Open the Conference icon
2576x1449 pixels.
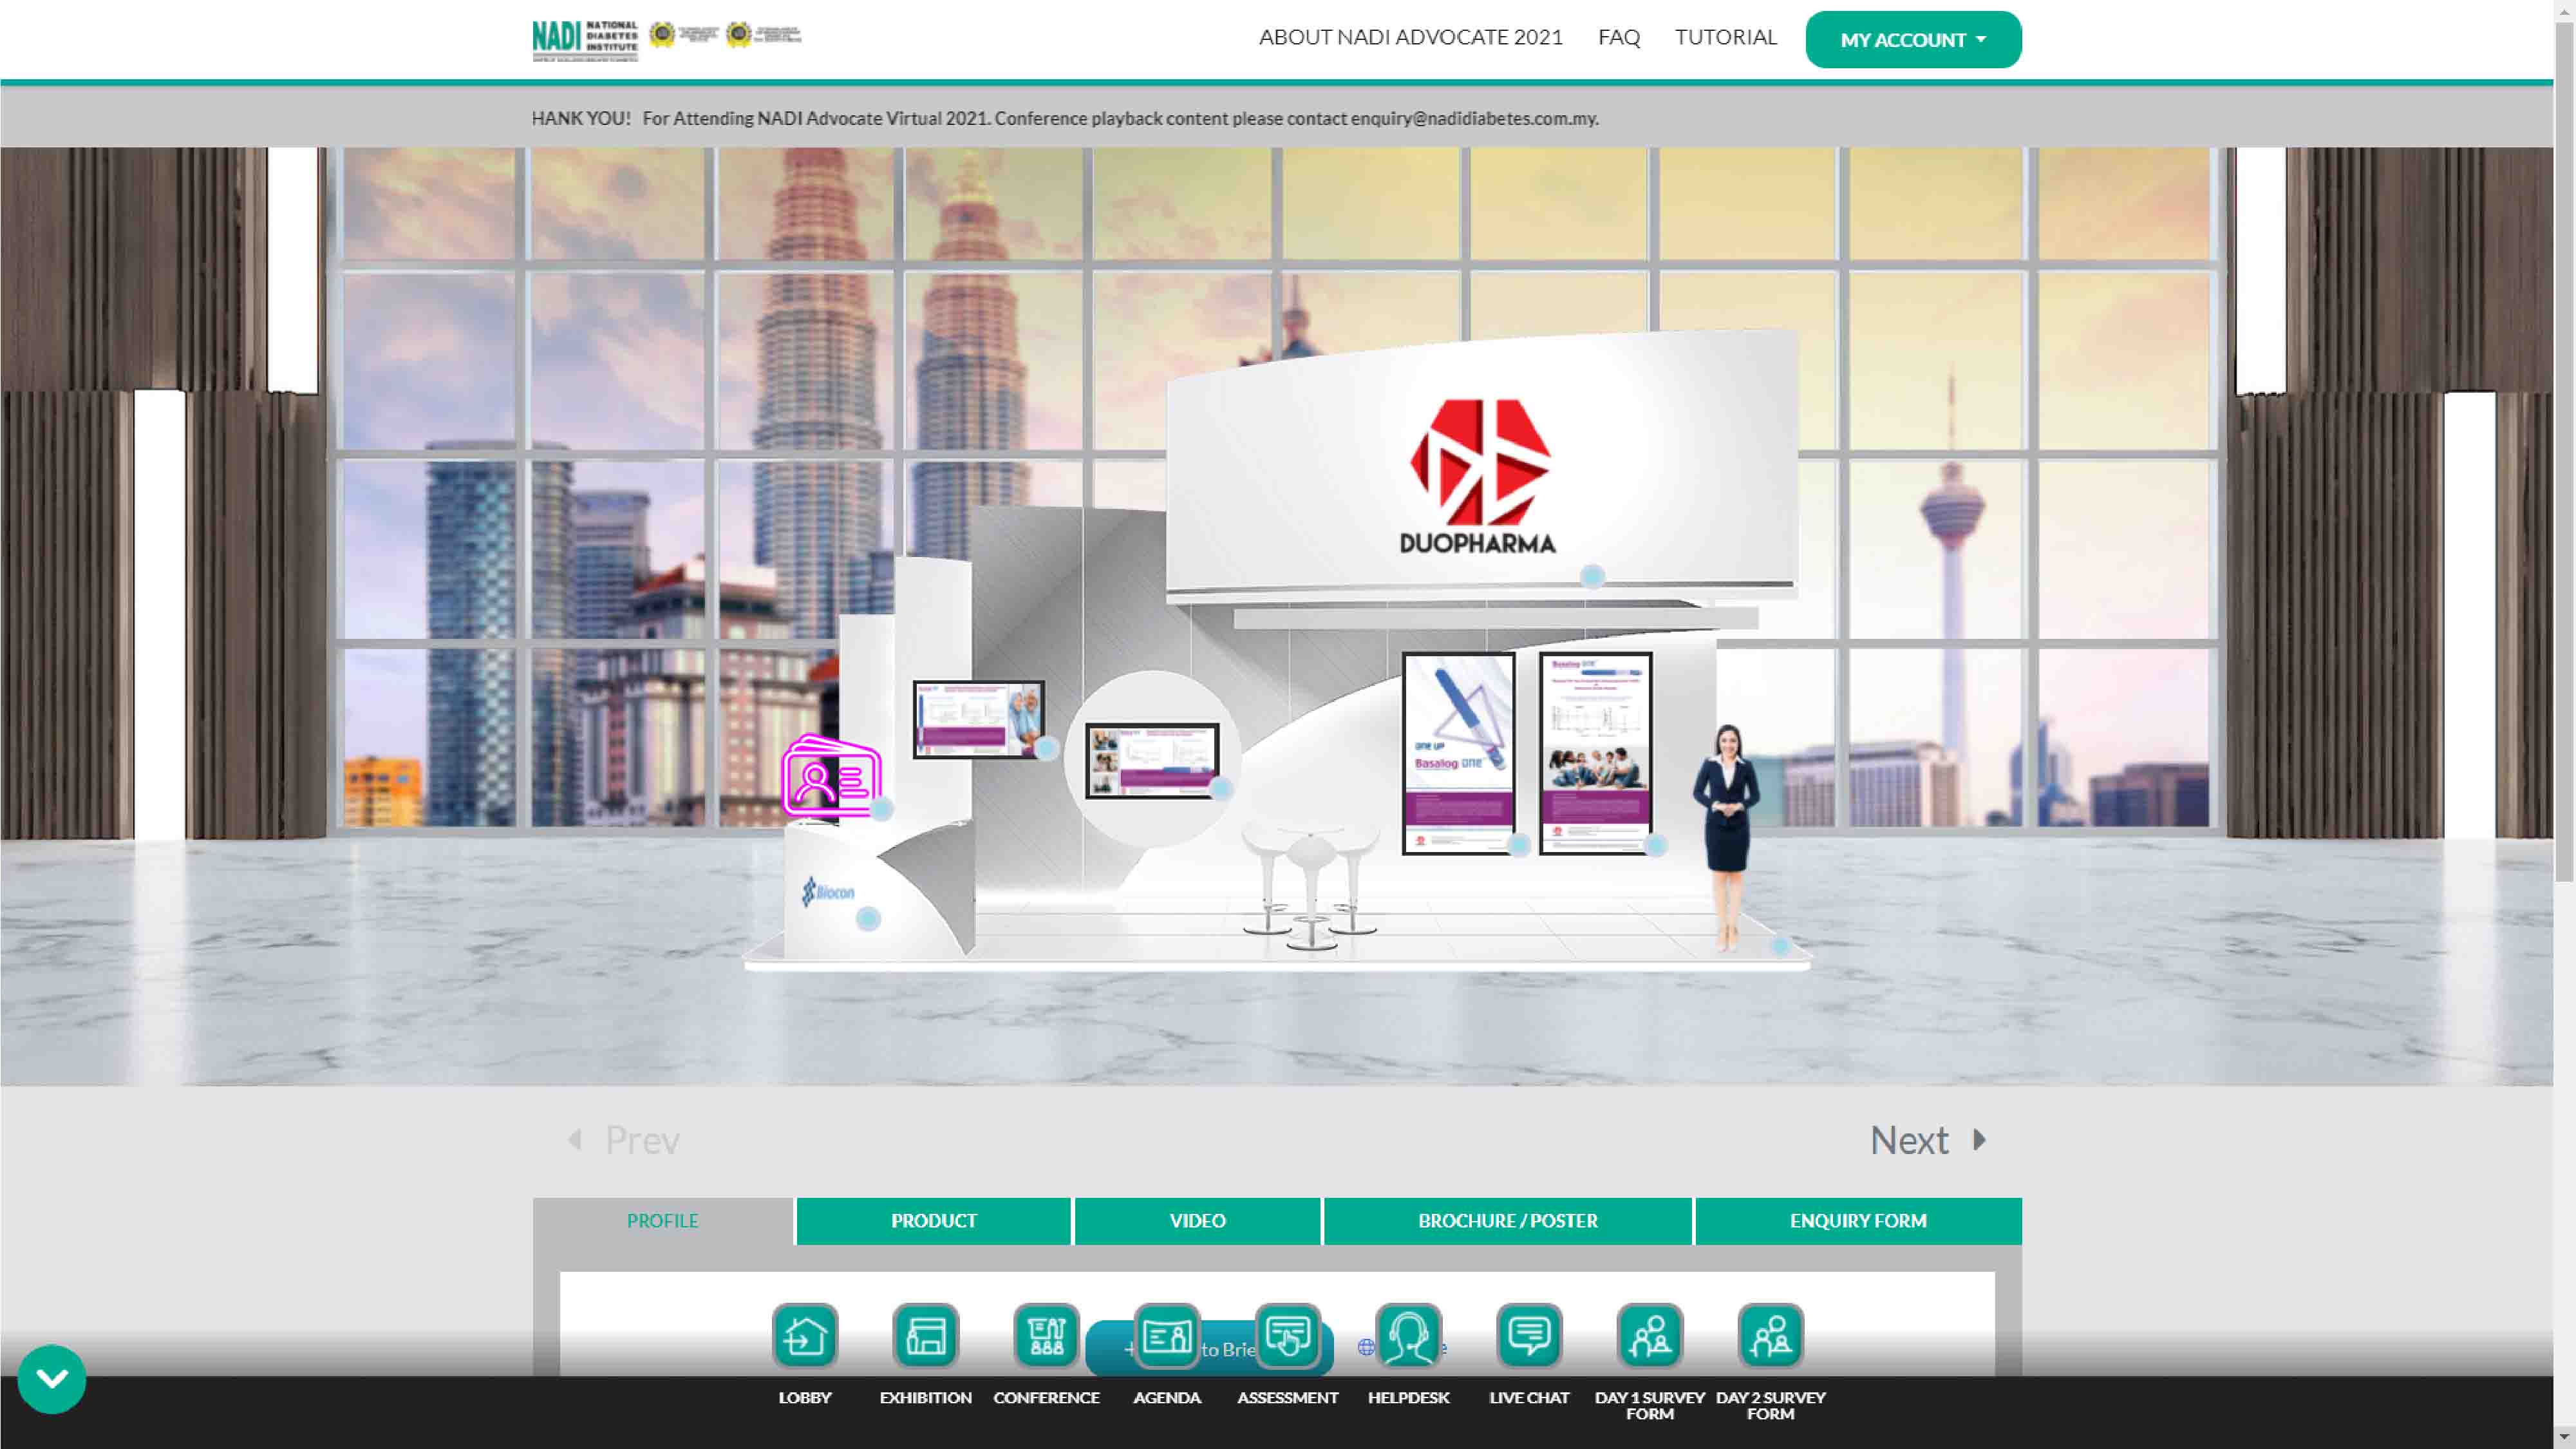pos(1046,1335)
